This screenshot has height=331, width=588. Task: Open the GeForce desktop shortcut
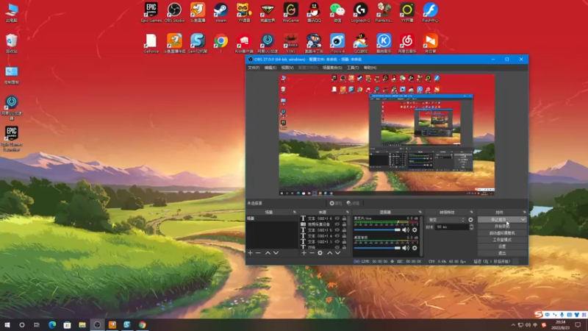(x=151, y=43)
